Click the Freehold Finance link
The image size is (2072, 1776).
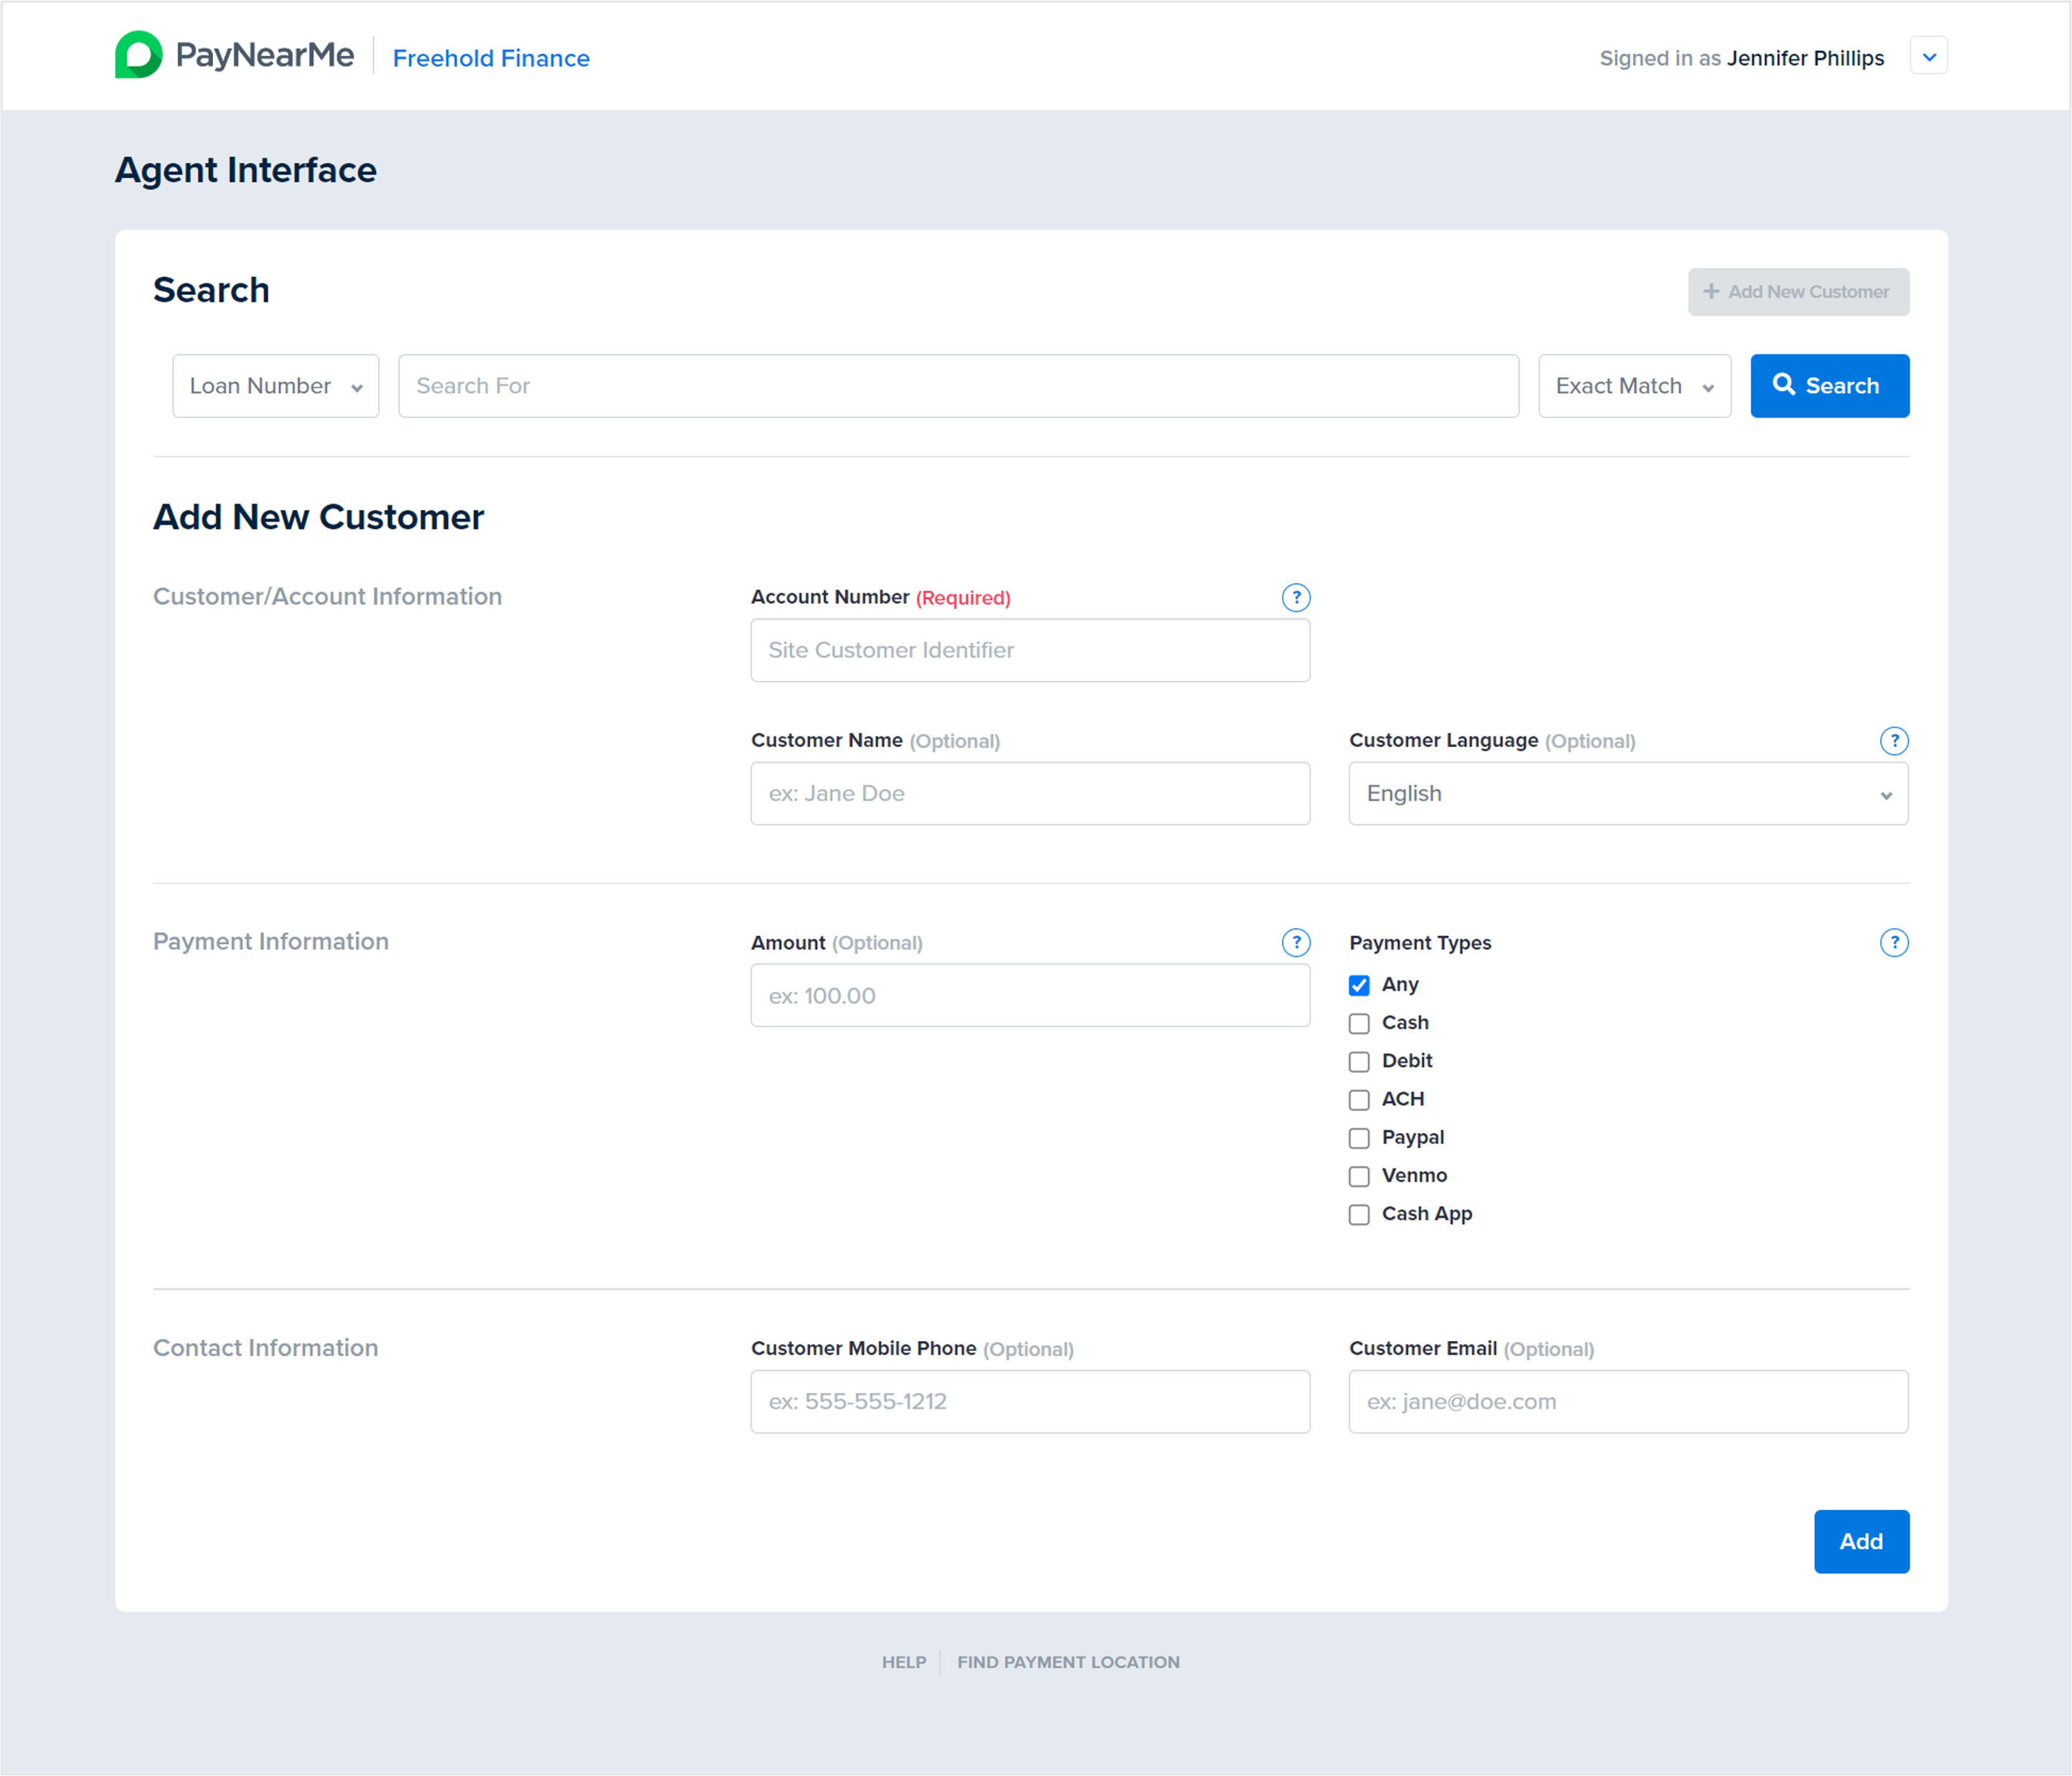click(x=491, y=58)
